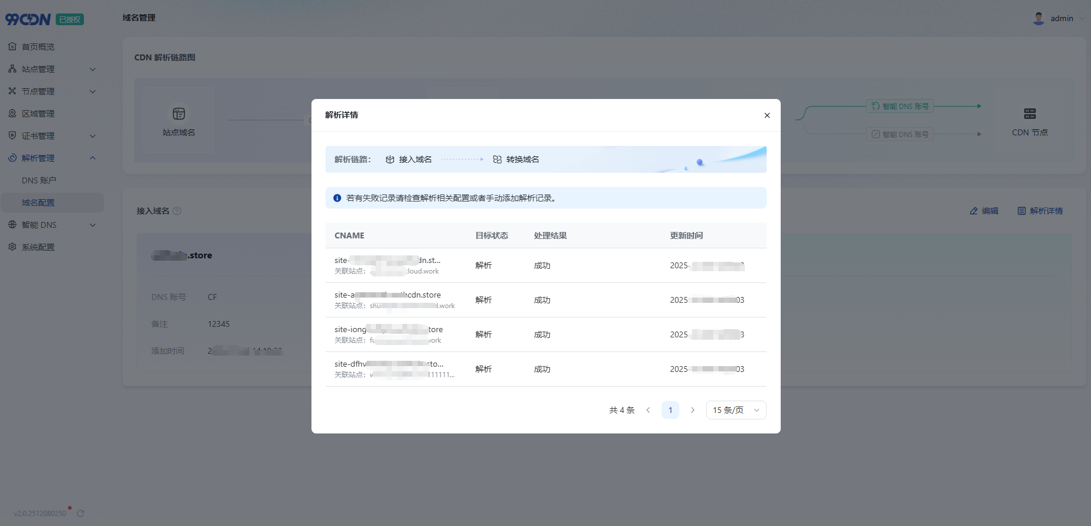
Task: Click the 解析详情 button on the right
Action: [x=1040, y=211]
